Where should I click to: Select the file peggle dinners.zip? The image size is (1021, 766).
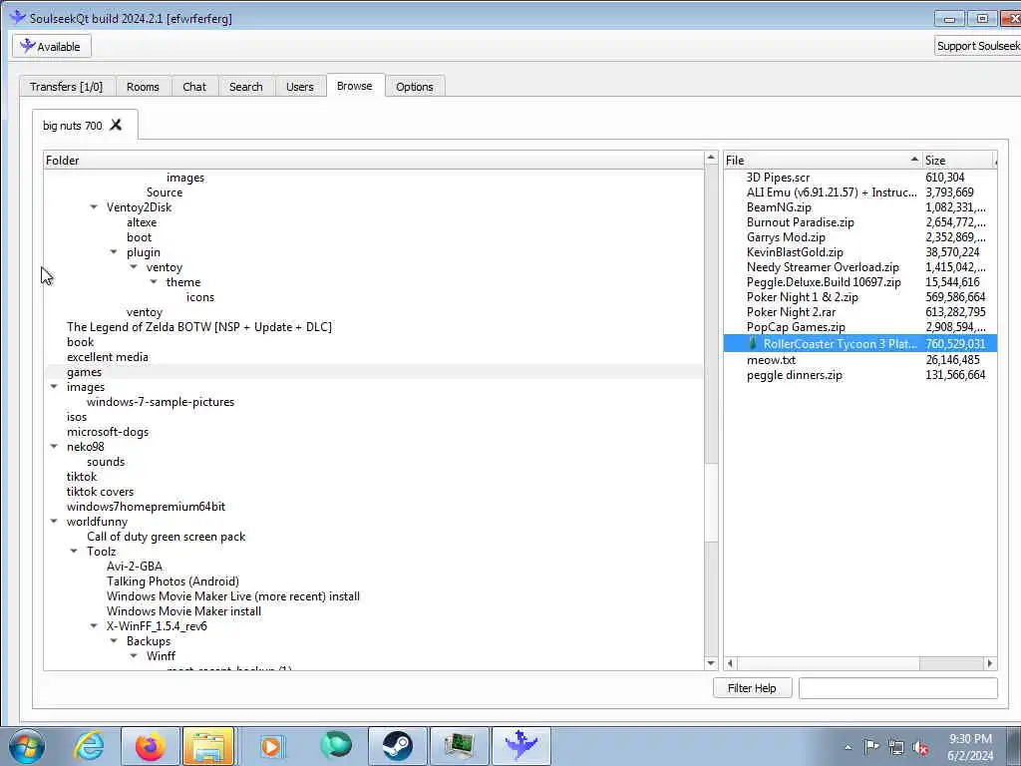[x=795, y=375]
